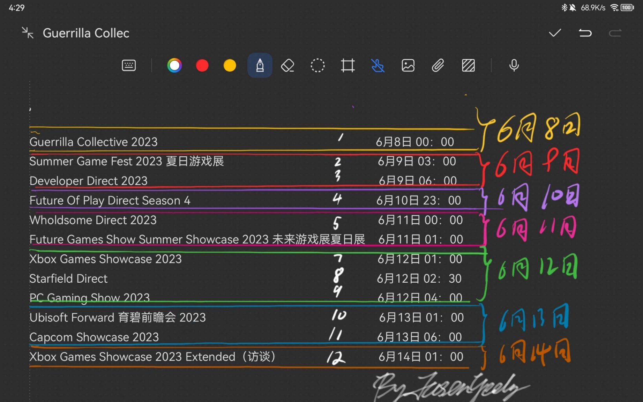Image resolution: width=643 pixels, height=402 pixels.
Task: Tap text Developer Direct 2023
Action: pyautogui.click(x=88, y=181)
